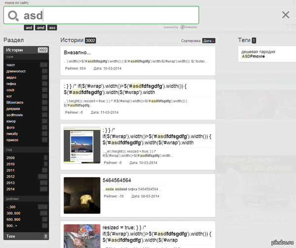Click the dark tunnel thumbnail image
The image size is (296, 248).
82,195
